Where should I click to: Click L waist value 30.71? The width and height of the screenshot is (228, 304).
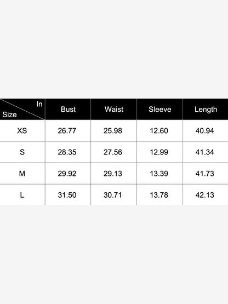pyautogui.click(x=113, y=195)
